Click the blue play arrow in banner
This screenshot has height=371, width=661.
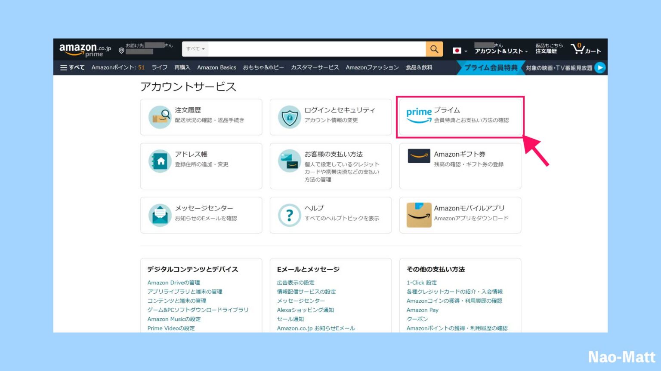pyautogui.click(x=600, y=67)
